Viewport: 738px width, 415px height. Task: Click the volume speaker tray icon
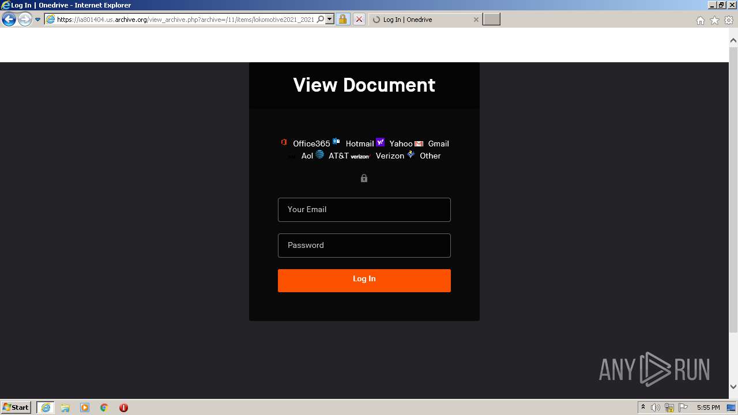[656, 408]
